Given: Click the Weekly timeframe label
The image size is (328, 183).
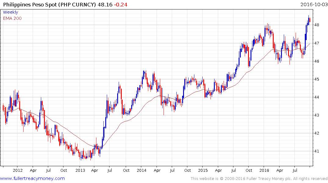Looking at the screenshot, I should coord(10,12).
